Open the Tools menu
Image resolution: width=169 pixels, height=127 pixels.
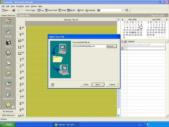click(x=27, y=6)
